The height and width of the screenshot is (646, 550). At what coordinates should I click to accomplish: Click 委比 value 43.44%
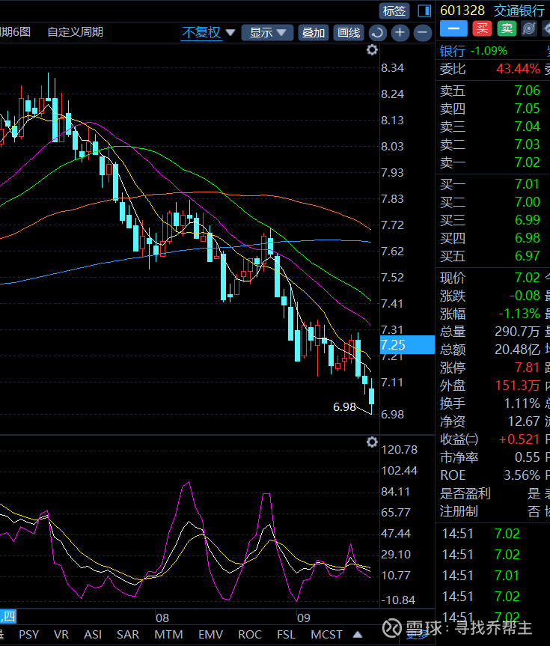coord(518,69)
